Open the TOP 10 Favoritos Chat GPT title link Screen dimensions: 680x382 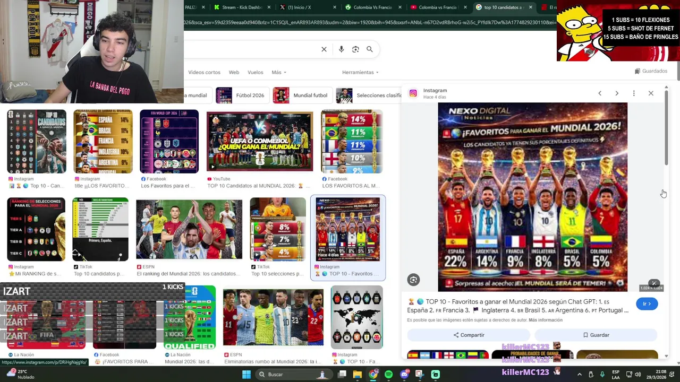518,306
